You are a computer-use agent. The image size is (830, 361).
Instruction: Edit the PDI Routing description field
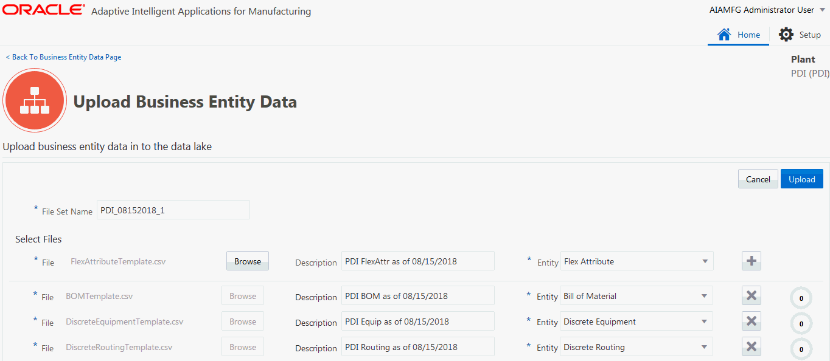pyautogui.click(x=418, y=347)
